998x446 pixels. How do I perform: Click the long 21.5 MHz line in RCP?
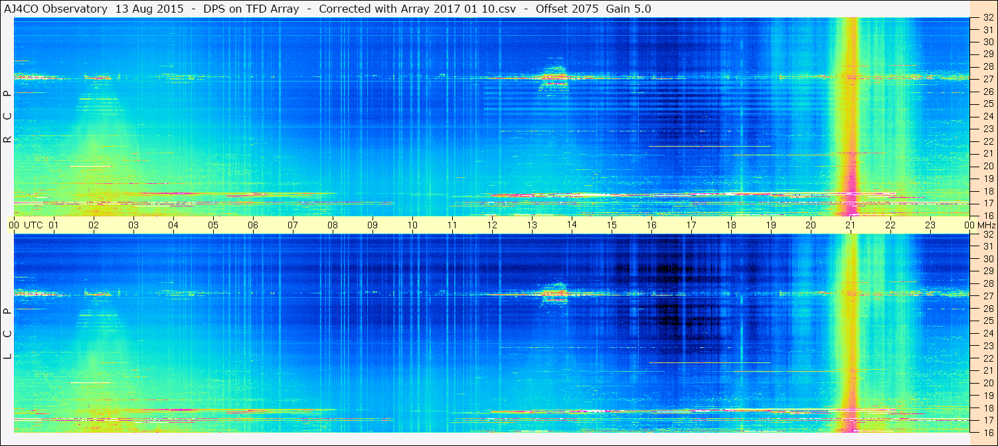coord(709,146)
